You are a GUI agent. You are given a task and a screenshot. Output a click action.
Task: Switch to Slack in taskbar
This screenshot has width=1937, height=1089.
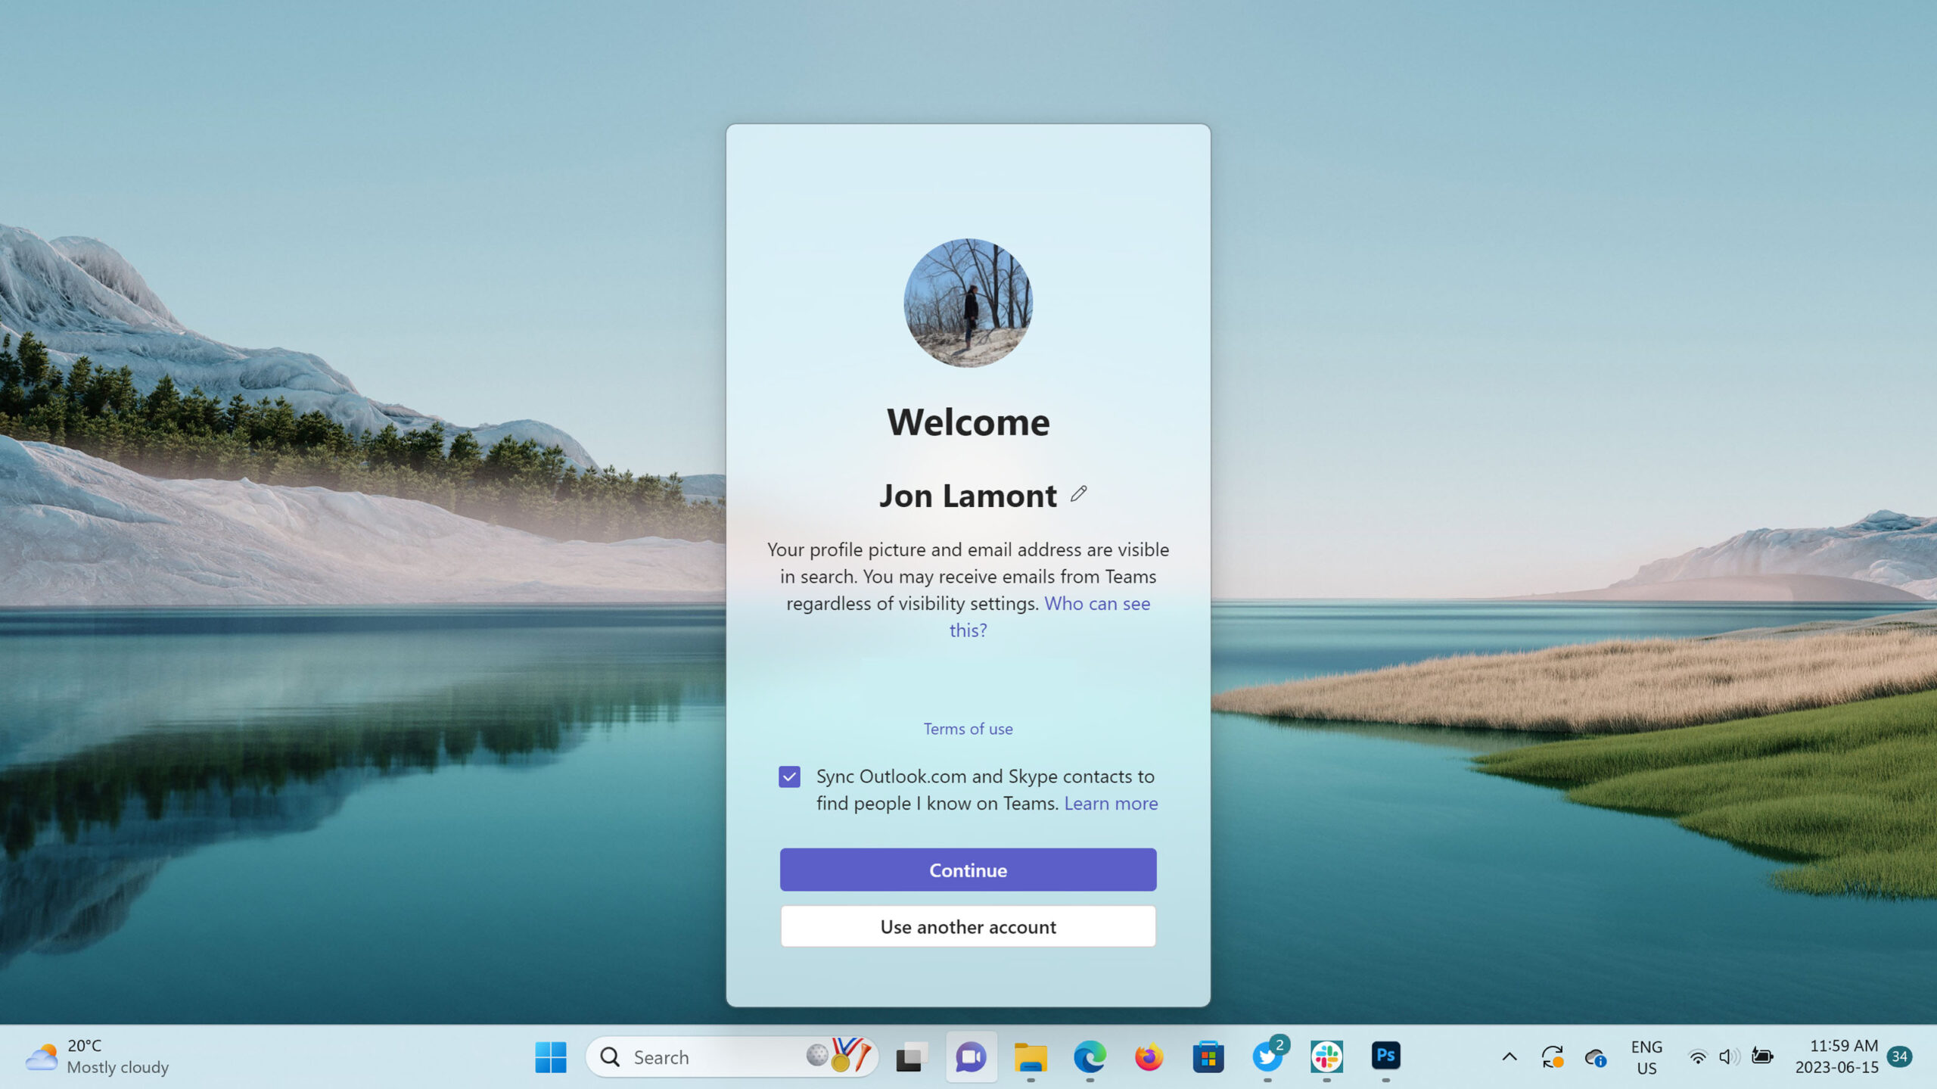click(x=1326, y=1056)
